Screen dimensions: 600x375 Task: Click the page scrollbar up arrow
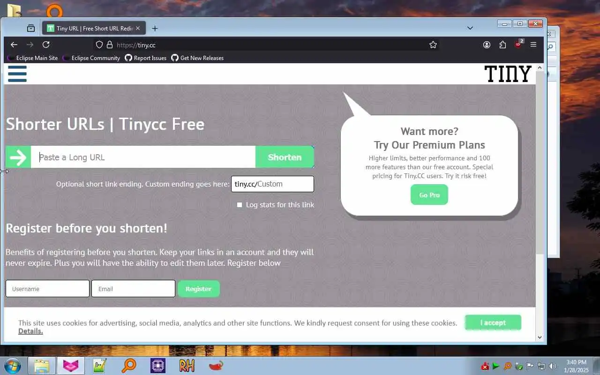[x=540, y=68]
